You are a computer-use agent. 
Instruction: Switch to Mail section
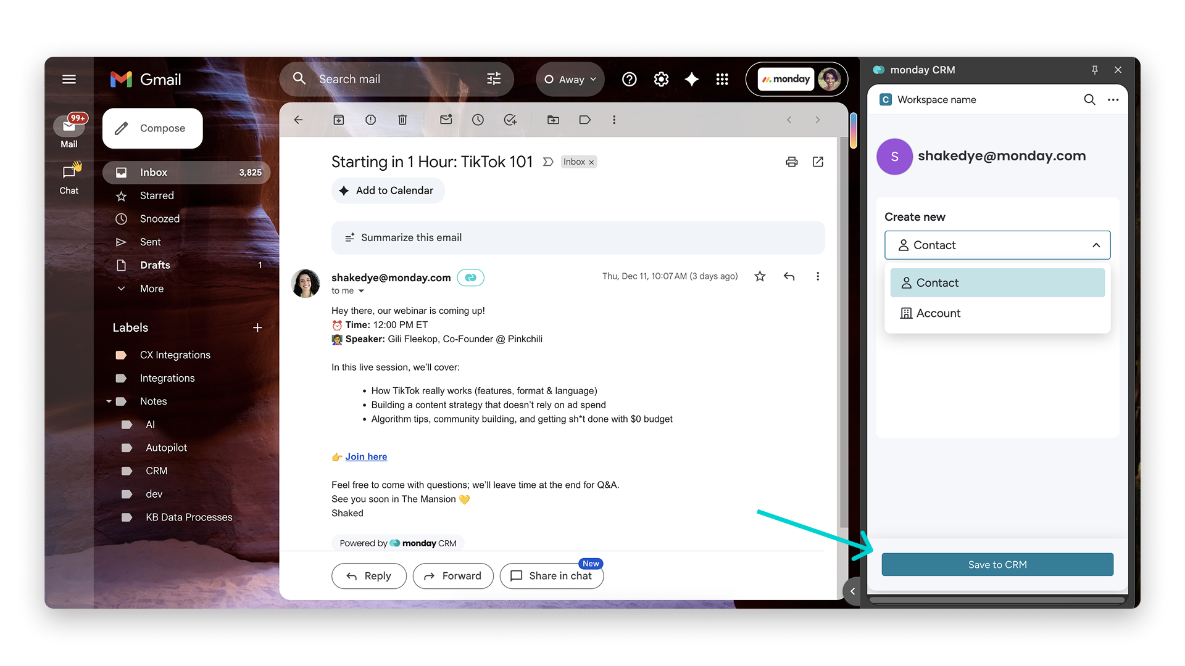(69, 131)
